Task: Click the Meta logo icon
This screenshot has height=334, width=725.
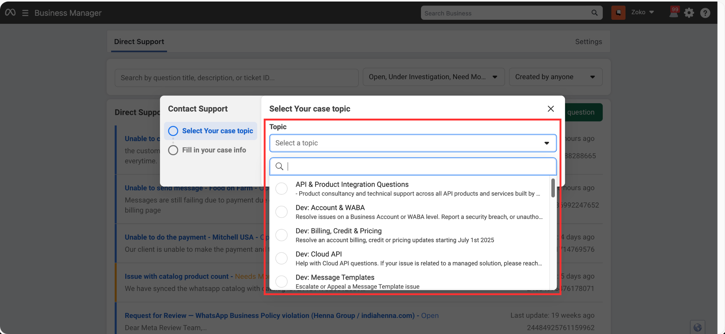Action: 10,13
